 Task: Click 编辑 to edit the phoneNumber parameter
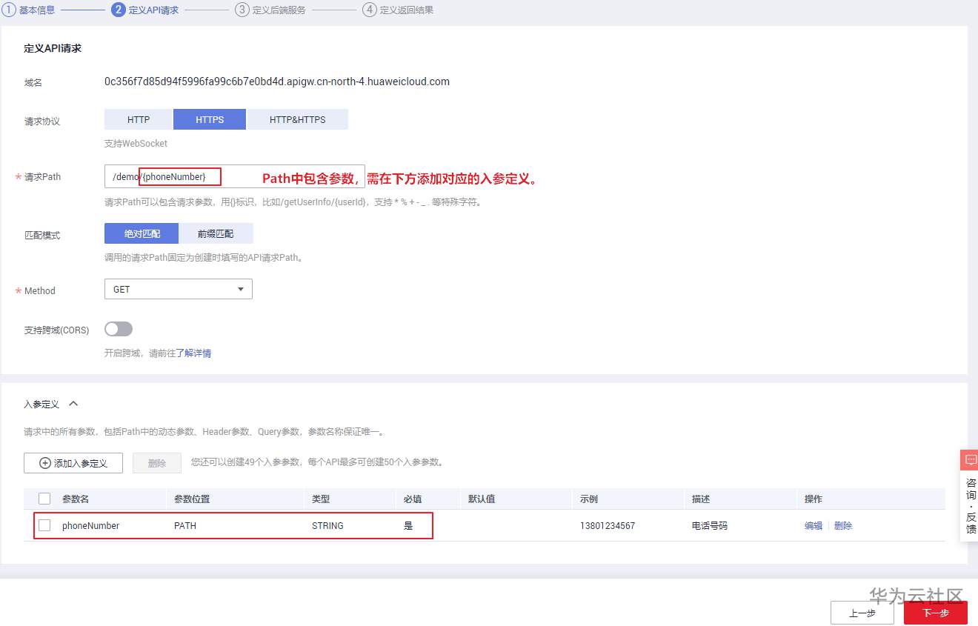pyautogui.click(x=813, y=526)
